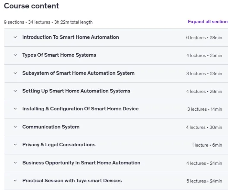This screenshot has width=228, height=190.
Task: Expand chevron for Subsystem of Smart Home Automation System
Action: 15,73
